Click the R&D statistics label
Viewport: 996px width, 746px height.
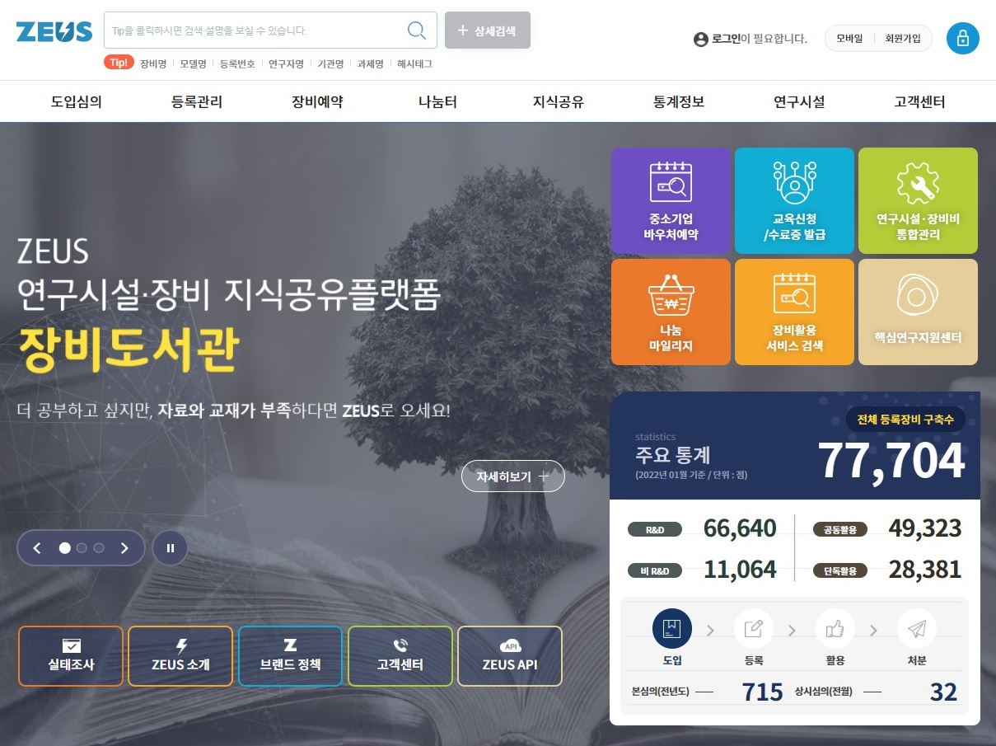[x=655, y=530]
